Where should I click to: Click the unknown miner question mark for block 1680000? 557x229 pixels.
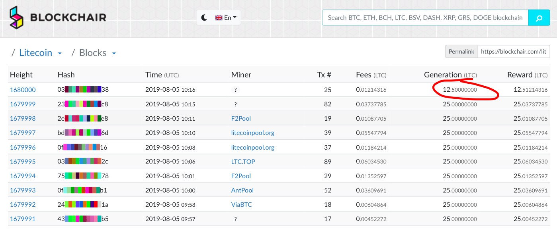point(236,90)
